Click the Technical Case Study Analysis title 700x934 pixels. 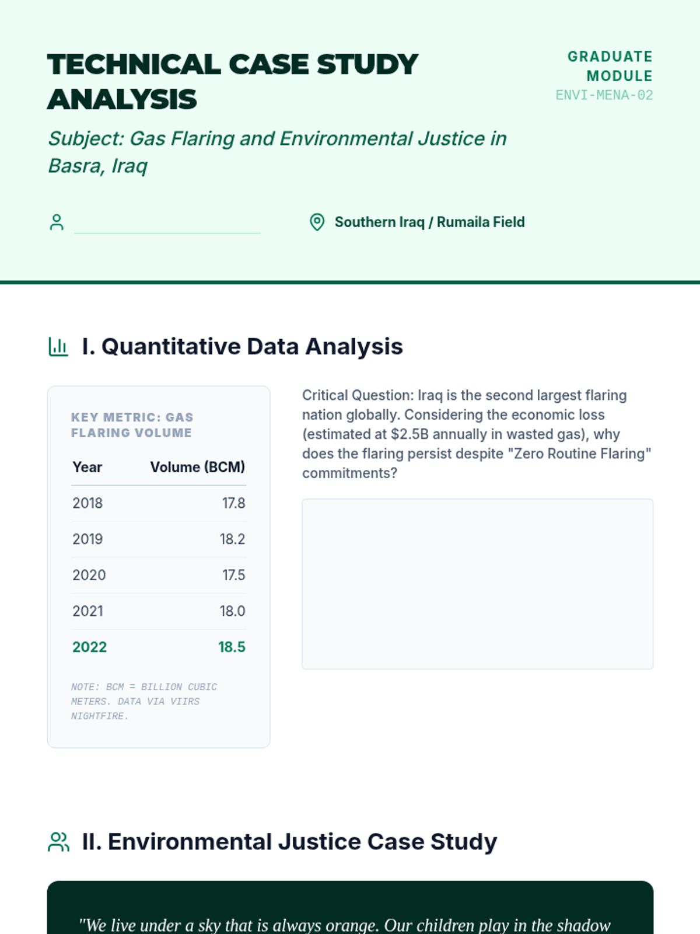[232, 82]
